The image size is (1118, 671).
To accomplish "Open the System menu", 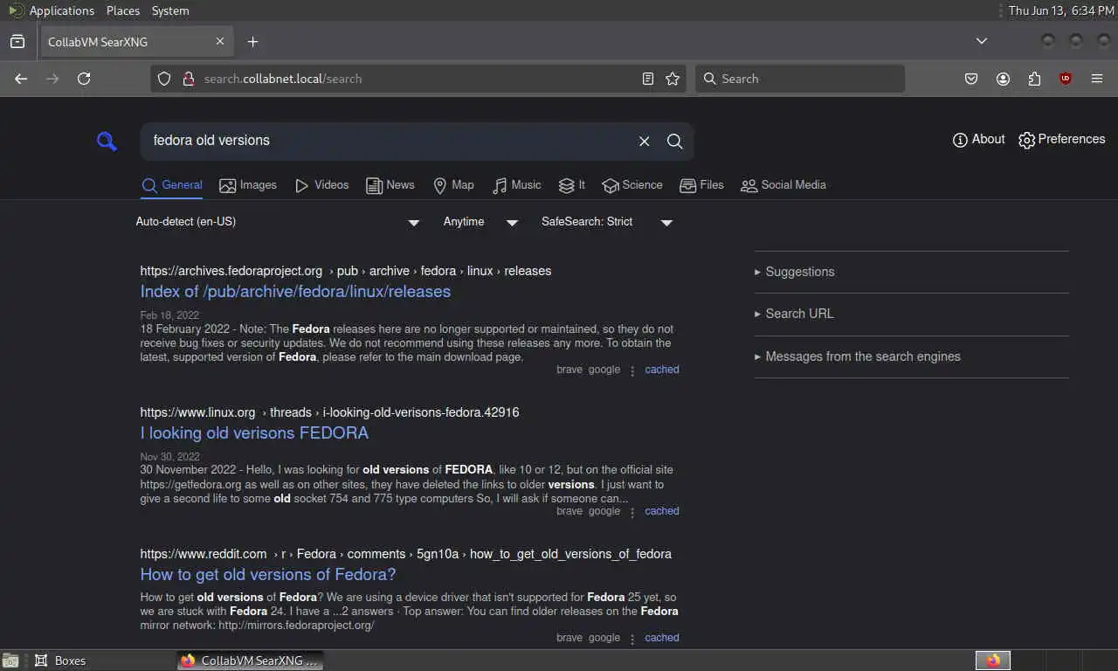I will click(170, 10).
